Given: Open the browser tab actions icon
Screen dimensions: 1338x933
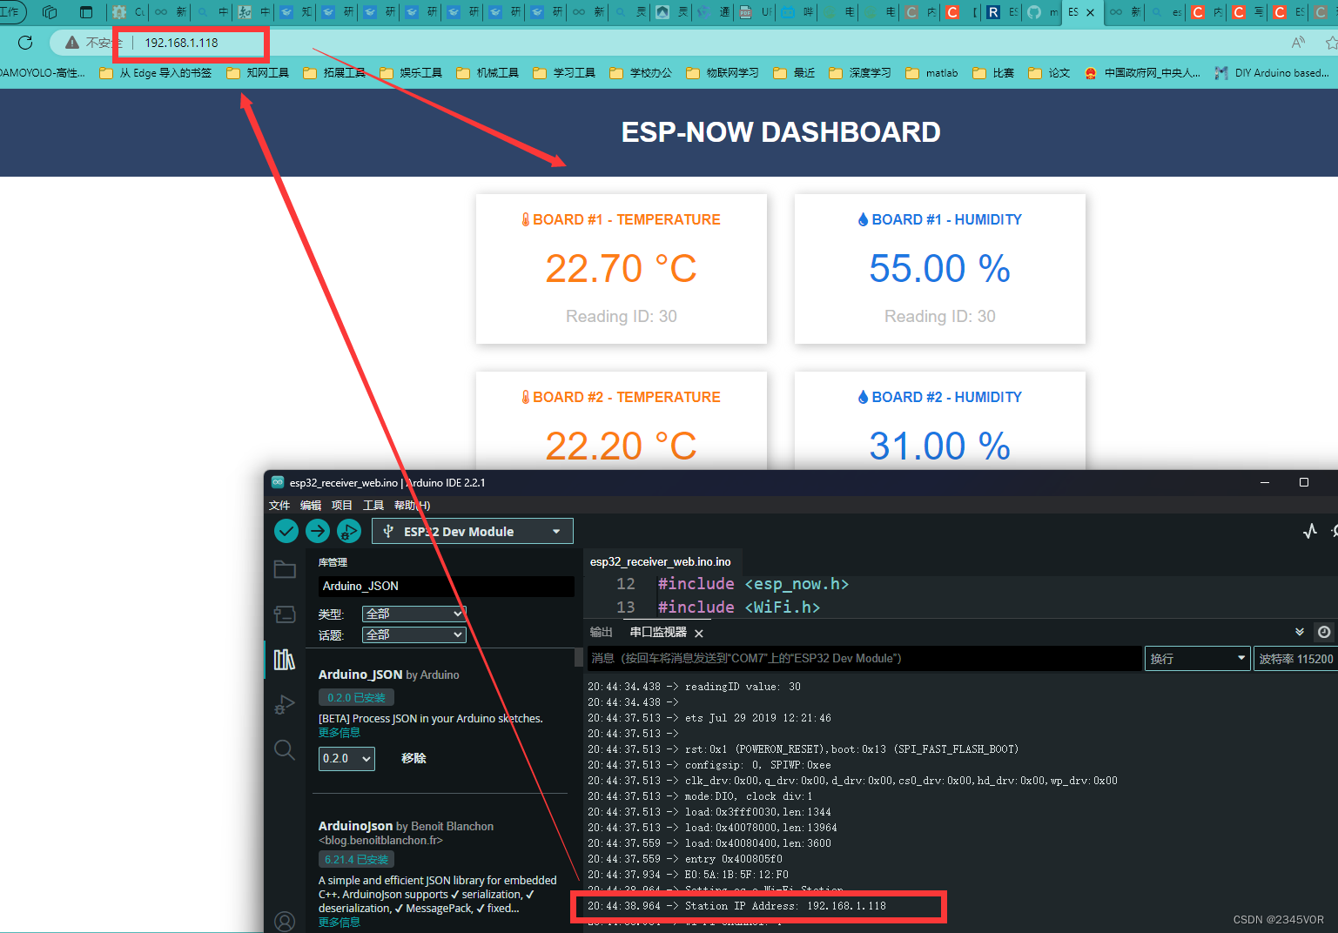Looking at the screenshot, I should click(85, 12).
